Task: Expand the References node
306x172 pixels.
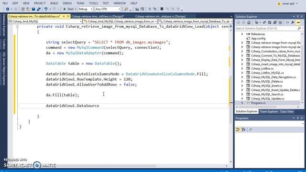Action: 242,34
